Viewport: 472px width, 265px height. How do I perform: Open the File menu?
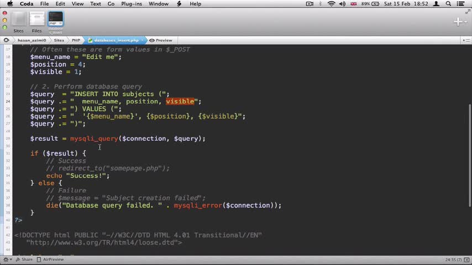[x=44, y=4]
